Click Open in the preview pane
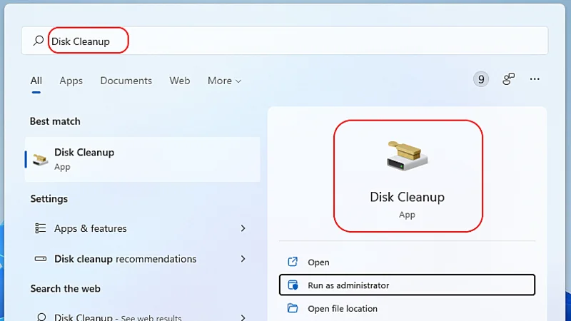Image resolution: width=571 pixels, height=321 pixels. point(407,262)
